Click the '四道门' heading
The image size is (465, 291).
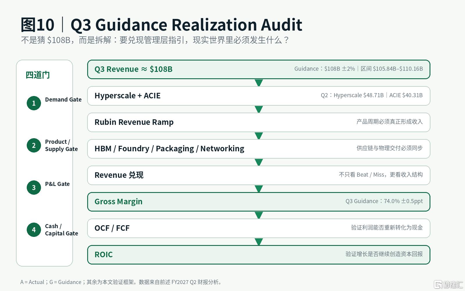(38, 75)
